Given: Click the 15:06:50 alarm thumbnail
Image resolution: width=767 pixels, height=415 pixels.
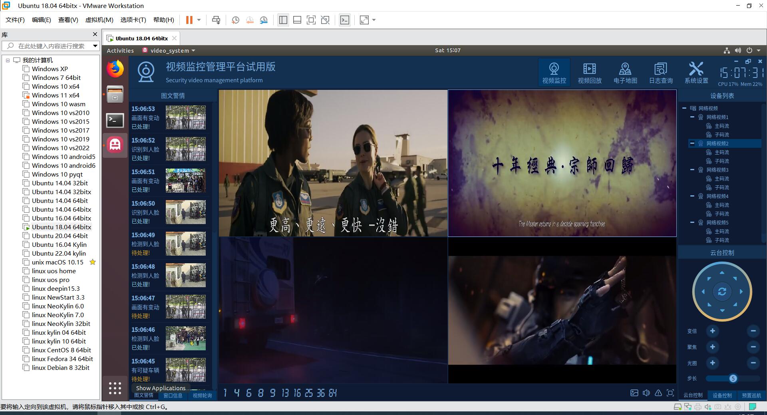Looking at the screenshot, I should pos(186,212).
